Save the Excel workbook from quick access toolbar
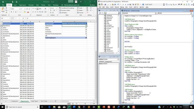Image resolution: width=194 pixels, height=109 pixels. pos(3,2)
